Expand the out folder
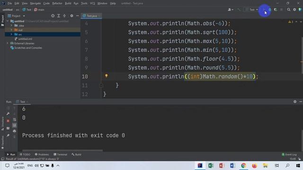The height and width of the screenshot is (170, 303). [11, 30]
